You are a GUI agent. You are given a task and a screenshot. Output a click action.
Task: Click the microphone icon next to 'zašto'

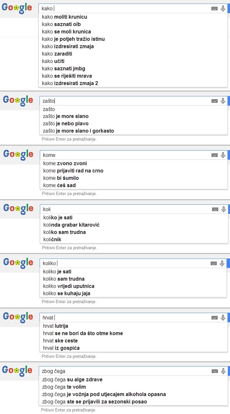(223, 101)
